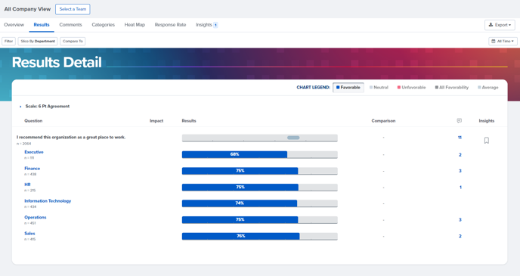Click the Select a Team button
520x276 pixels.
73,9
